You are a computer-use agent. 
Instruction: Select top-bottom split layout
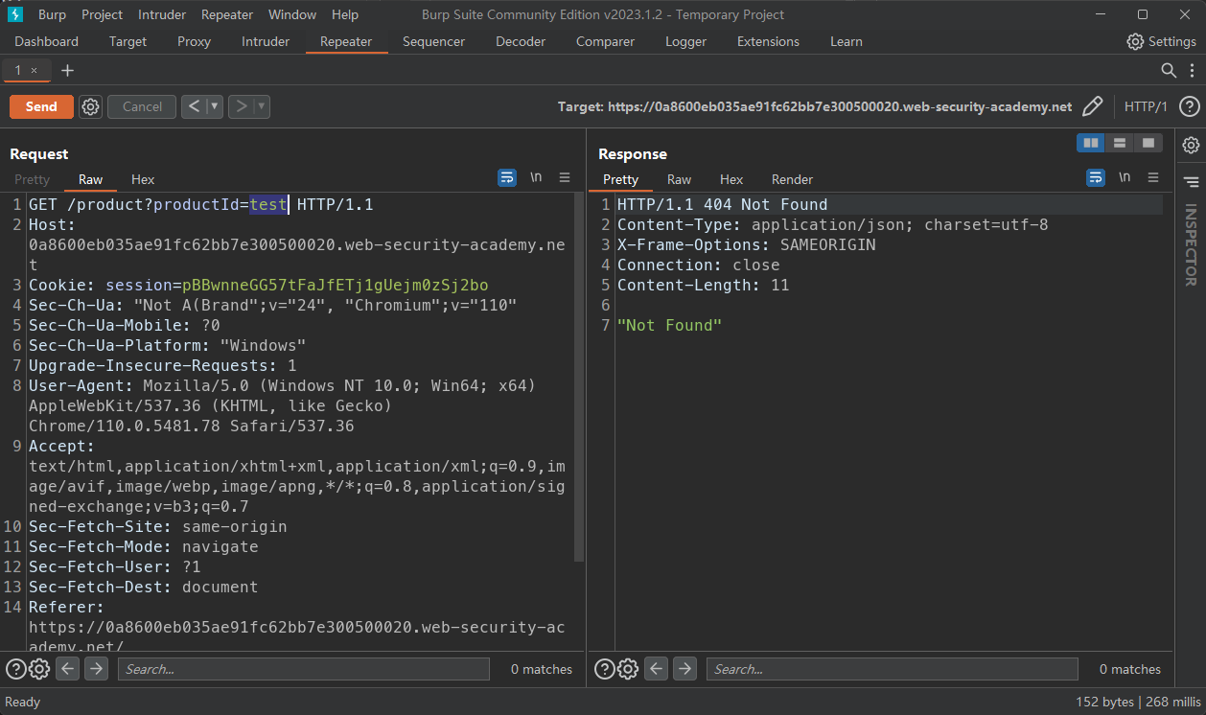[x=1120, y=143]
